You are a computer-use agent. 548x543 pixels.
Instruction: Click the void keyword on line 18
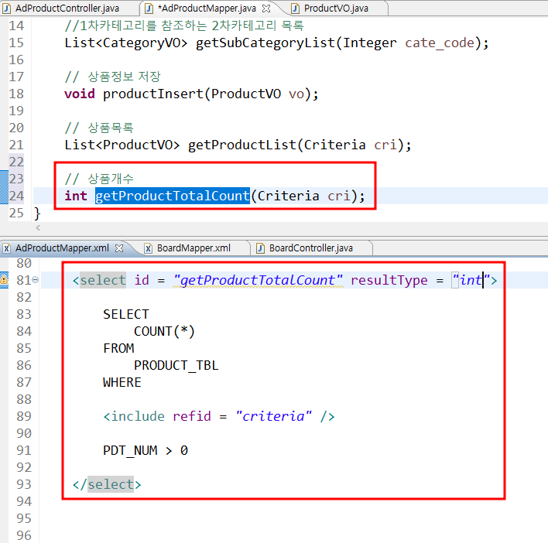click(x=80, y=94)
